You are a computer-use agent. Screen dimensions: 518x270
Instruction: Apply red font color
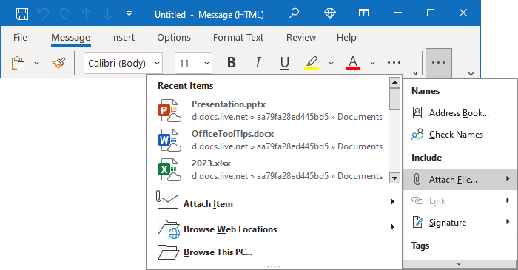click(x=353, y=63)
